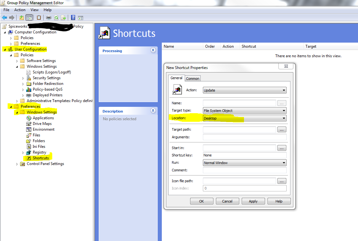Image resolution: width=358 pixels, height=241 pixels.
Task: Open the Action menu
Action: point(20,10)
